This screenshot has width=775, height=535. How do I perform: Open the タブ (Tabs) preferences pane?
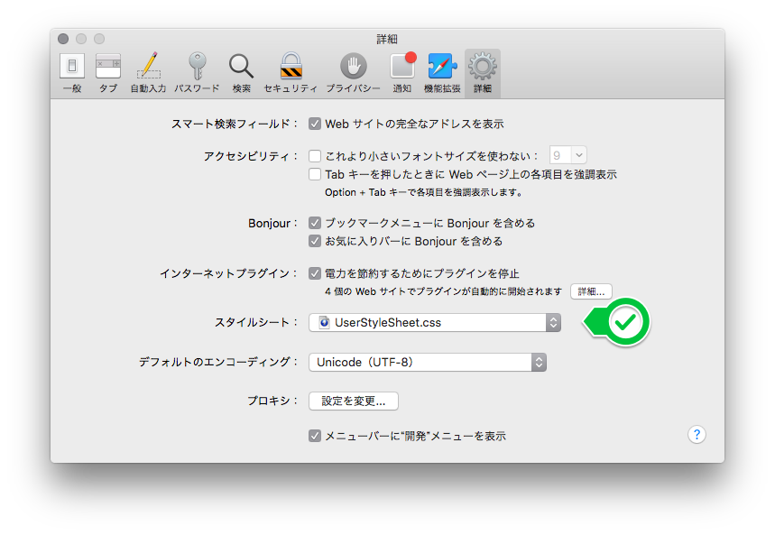108,73
